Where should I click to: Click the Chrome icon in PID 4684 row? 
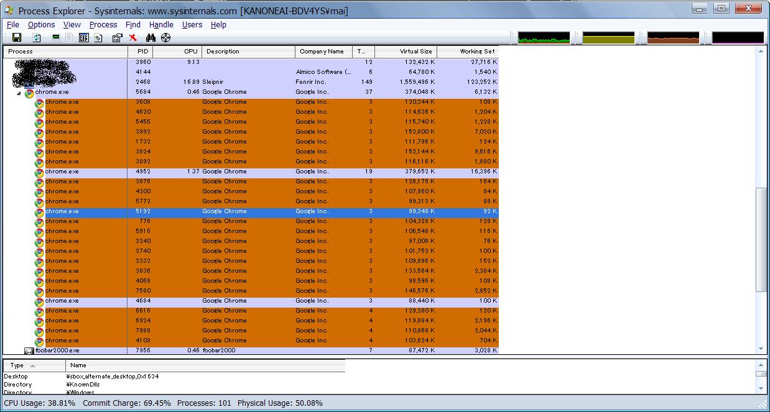click(x=39, y=301)
